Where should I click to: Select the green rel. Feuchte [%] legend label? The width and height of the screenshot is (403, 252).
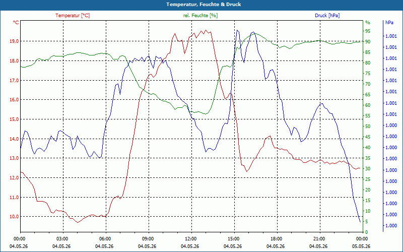click(x=200, y=16)
